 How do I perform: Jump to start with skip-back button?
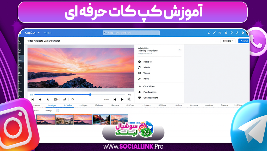coord(32,99)
